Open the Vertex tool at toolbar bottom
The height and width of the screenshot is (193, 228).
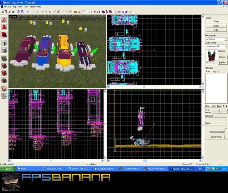click(4, 96)
